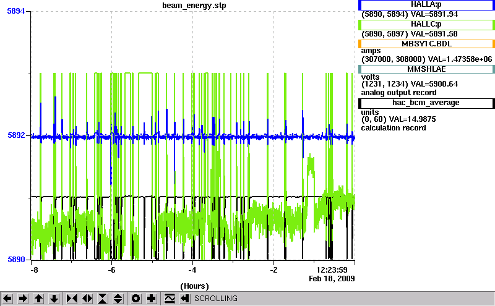495x306 pixels.
Task: Zoom in on the time axis (inward horizontal triangles)
Action: point(72,299)
